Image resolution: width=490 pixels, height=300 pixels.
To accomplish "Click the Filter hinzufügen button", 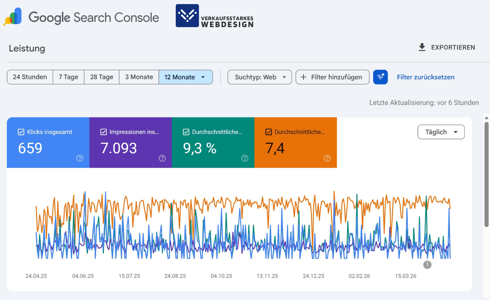I will coord(332,77).
